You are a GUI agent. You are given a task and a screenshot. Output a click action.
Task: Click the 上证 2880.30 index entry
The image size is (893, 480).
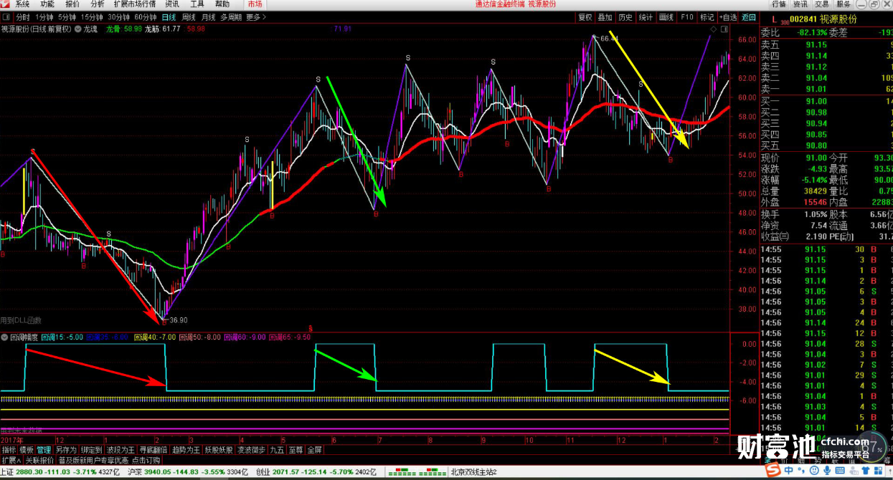tap(60, 472)
